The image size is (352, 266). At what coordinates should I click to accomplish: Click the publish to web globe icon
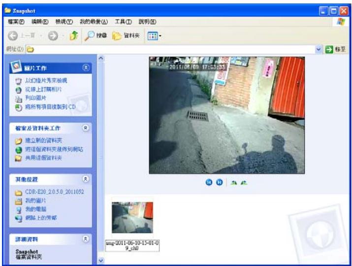(18, 150)
